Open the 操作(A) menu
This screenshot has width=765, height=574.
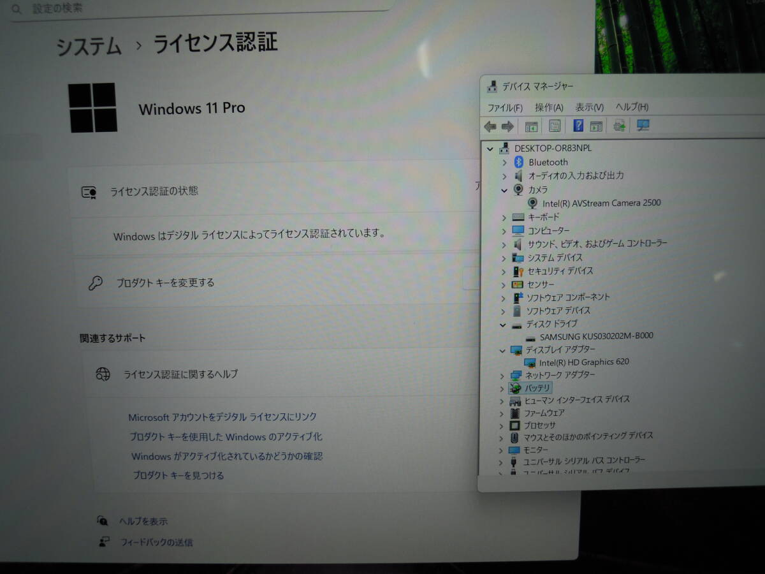[549, 107]
